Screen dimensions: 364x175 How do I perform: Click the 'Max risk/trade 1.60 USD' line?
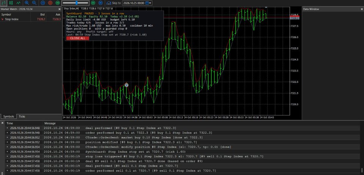pyautogui.click(x=109, y=26)
